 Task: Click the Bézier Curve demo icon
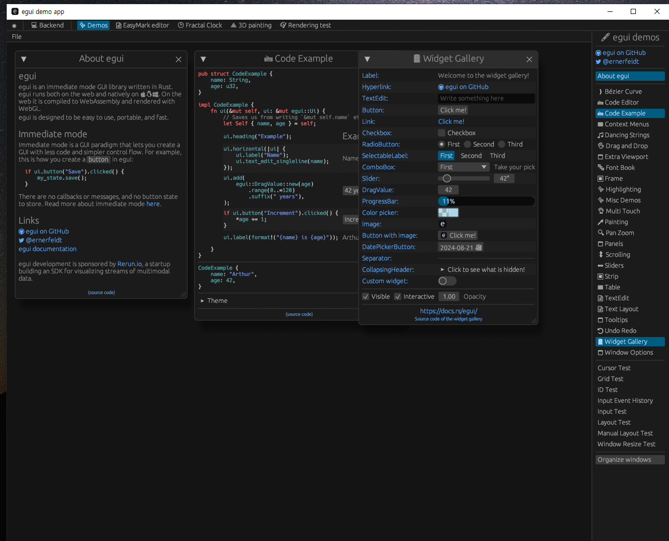pos(601,92)
